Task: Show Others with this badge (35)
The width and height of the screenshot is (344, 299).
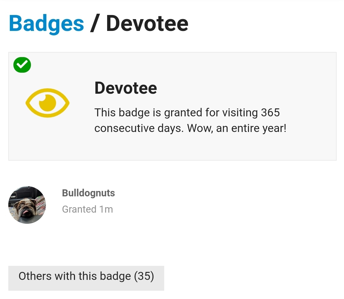Action: pos(86,278)
